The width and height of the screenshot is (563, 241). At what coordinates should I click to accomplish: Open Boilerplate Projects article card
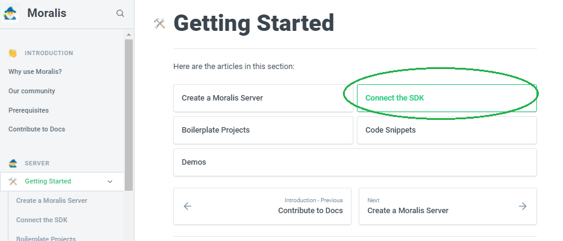(x=263, y=130)
